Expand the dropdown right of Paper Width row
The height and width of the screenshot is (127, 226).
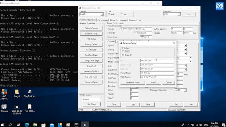(185, 54)
